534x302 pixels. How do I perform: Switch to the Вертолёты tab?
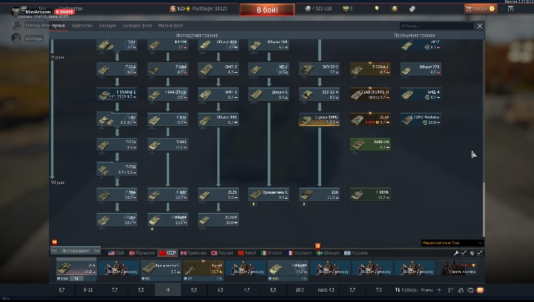pos(82,25)
